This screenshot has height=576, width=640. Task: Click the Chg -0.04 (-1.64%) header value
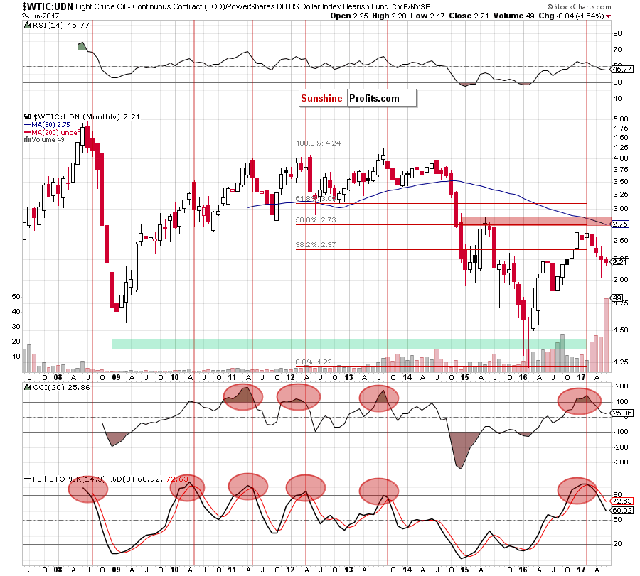coord(571,16)
